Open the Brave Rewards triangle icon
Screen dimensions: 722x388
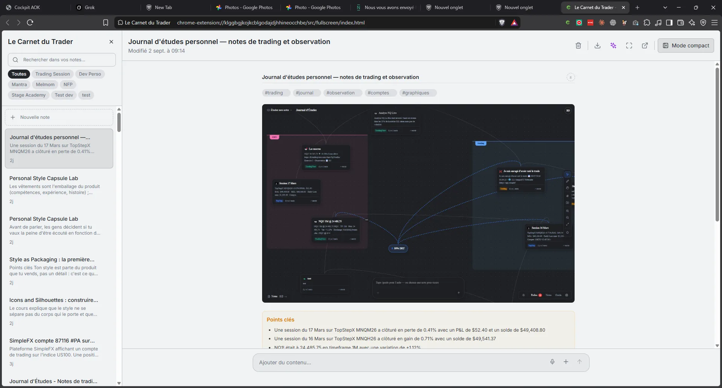pyautogui.click(x=514, y=23)
